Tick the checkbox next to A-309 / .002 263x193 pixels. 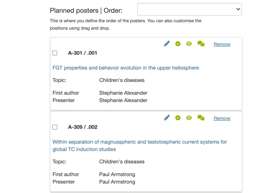(55, 127)
